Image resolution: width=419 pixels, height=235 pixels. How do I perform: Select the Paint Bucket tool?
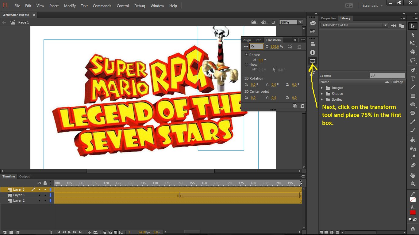point(413,140)
